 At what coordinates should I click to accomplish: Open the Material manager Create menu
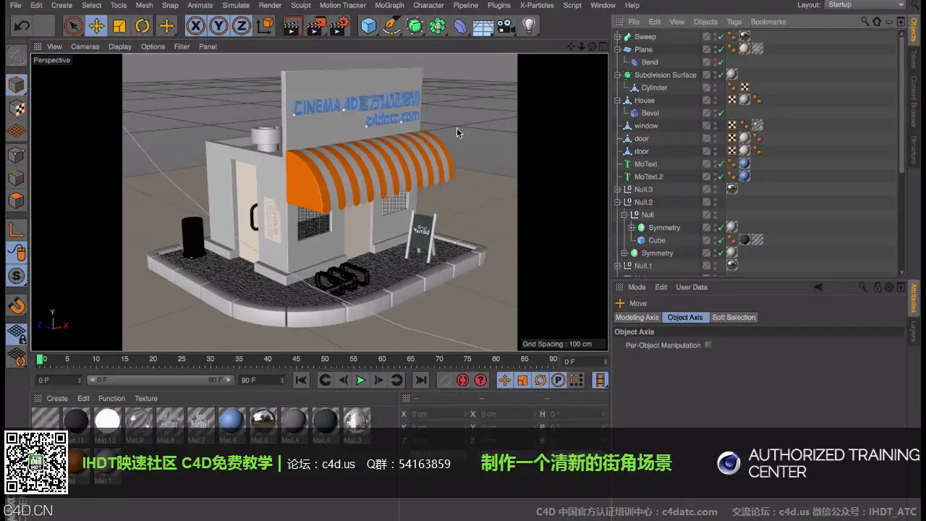pos(57,399)
